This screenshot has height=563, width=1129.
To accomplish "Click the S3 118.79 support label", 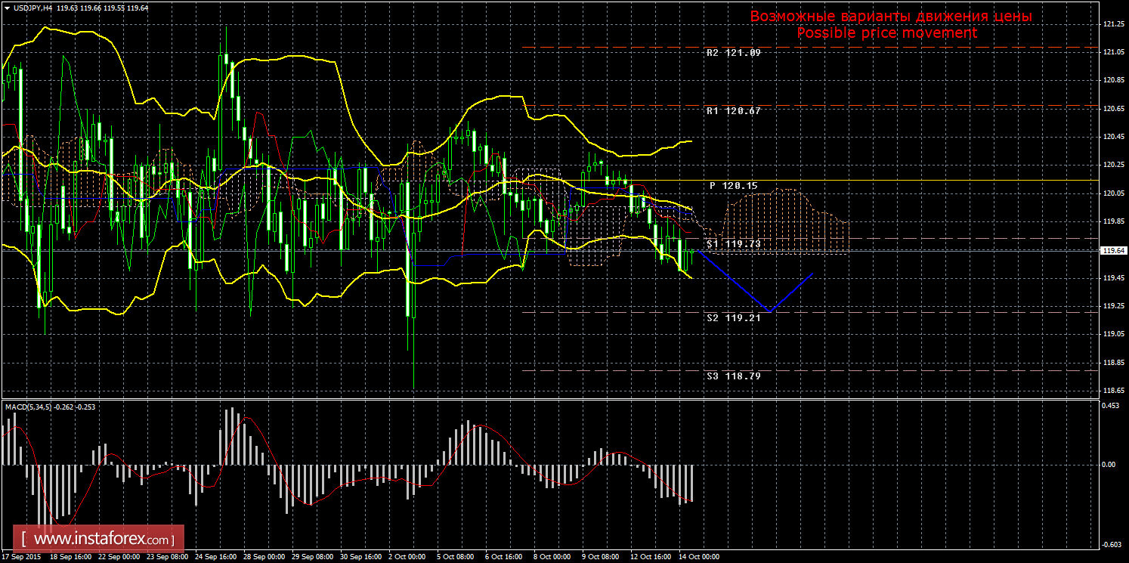I will [733, 376].
